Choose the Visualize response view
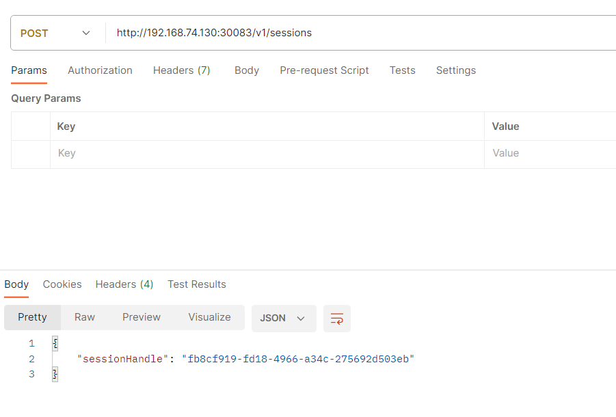The width and height of the screenshot is (616, 417). click(209, 317)
